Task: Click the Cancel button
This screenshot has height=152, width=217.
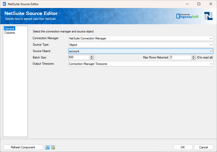Action: coord(204,147)
